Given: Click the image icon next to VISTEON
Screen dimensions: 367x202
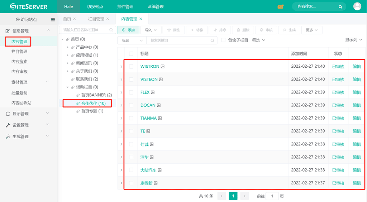Looking at the screenshot, I should click(161, 80).
